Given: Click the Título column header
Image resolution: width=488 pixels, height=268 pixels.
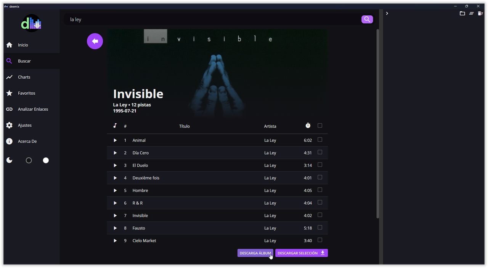Looking at the screenshot, I should (185, 126).
